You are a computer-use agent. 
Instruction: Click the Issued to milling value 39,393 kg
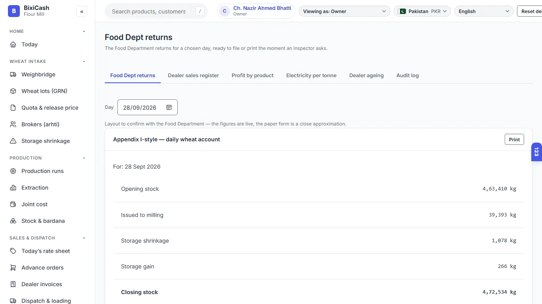pos(502,215)
